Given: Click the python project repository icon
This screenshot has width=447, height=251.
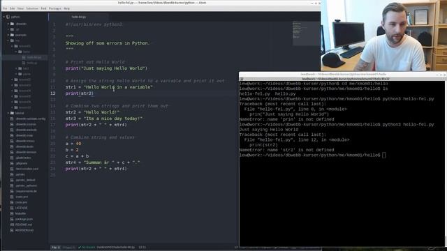Looking at the screenshot, I should click(x=8, y=17).
